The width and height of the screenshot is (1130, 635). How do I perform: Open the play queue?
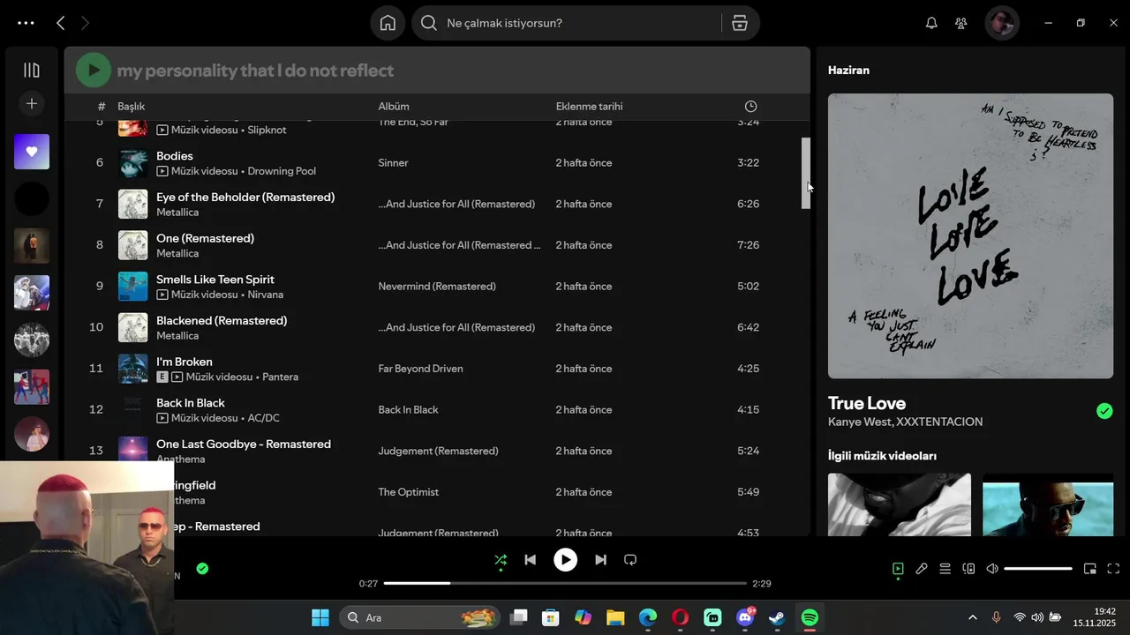coord(945,569)
